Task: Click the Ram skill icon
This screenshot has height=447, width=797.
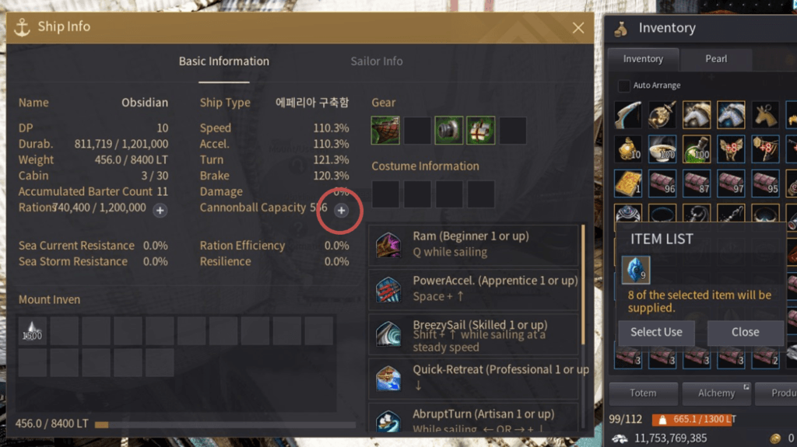Action: pos(388,244)
